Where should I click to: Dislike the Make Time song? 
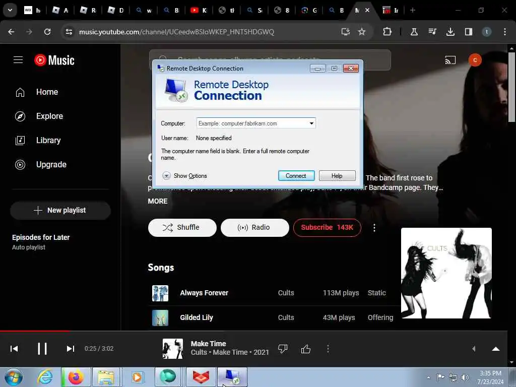coord(283,349)
